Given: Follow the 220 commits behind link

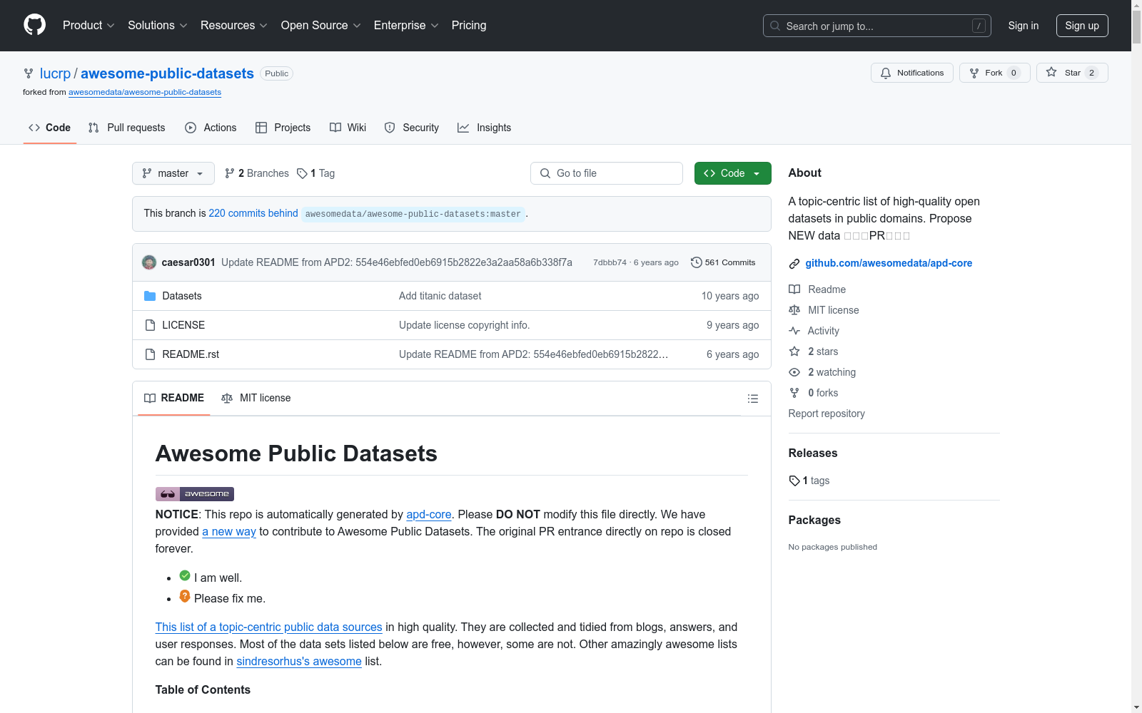Looking at the screenshot, I should pyautogui.click(x=253, y=213).
